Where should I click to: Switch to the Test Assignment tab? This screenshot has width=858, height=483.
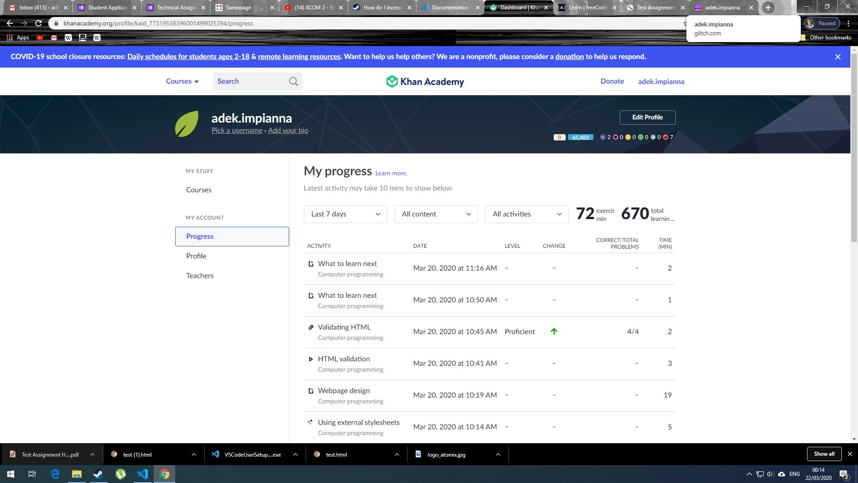(x=656, y=8)
